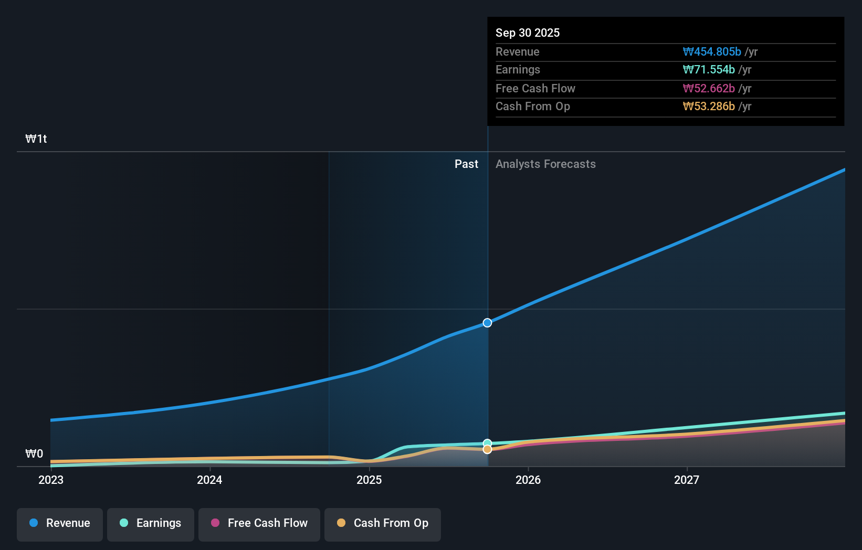Select the blue Revenue data point marker
The image size is (862, 550).
pos(487,323)
